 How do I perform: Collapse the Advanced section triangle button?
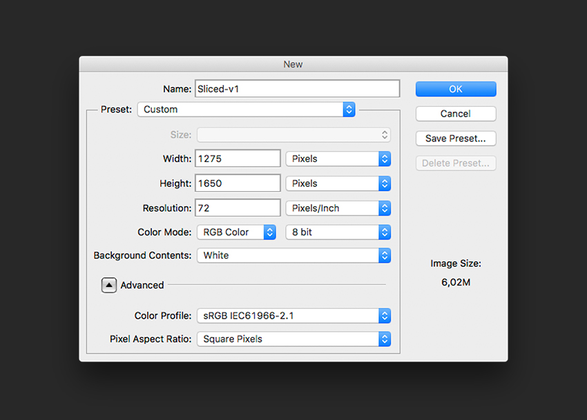pyautogui.click(x=108, y=286)
